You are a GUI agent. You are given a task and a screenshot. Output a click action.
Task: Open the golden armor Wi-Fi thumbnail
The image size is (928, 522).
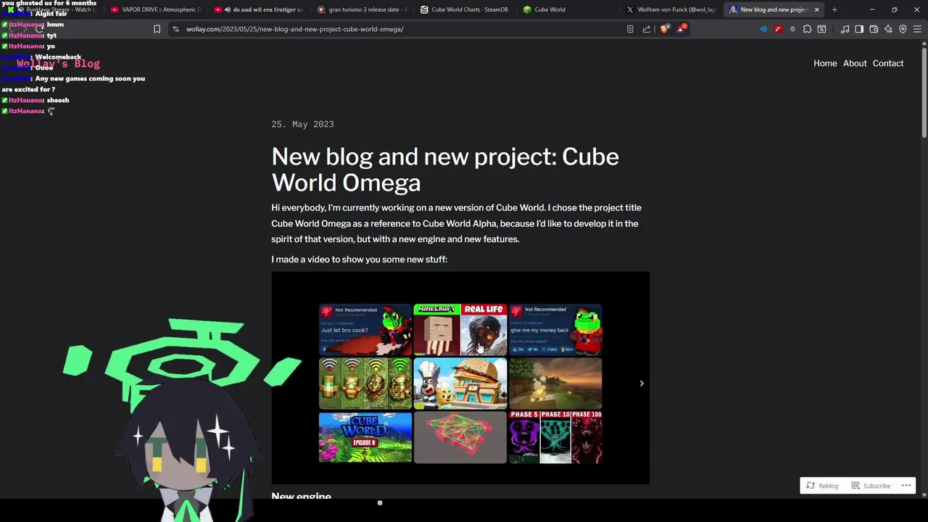click(365, 384)
